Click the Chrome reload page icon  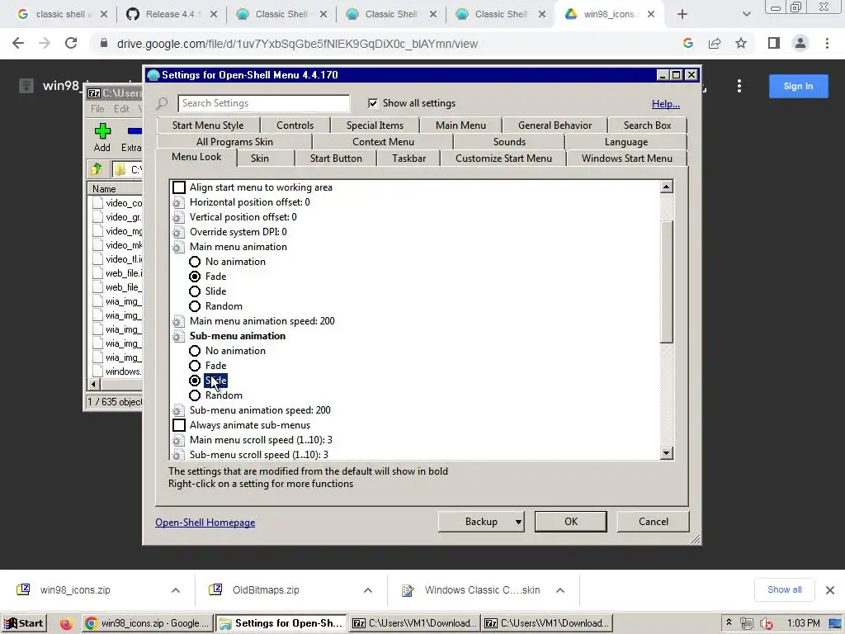pyautogui.click(x=71, y=43)
